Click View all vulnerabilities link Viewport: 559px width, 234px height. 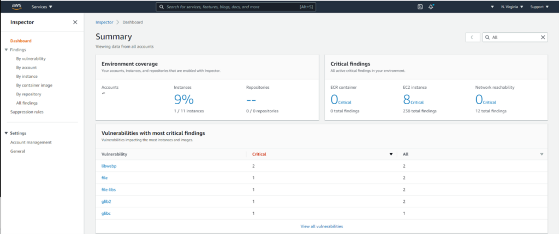[322, 226]
